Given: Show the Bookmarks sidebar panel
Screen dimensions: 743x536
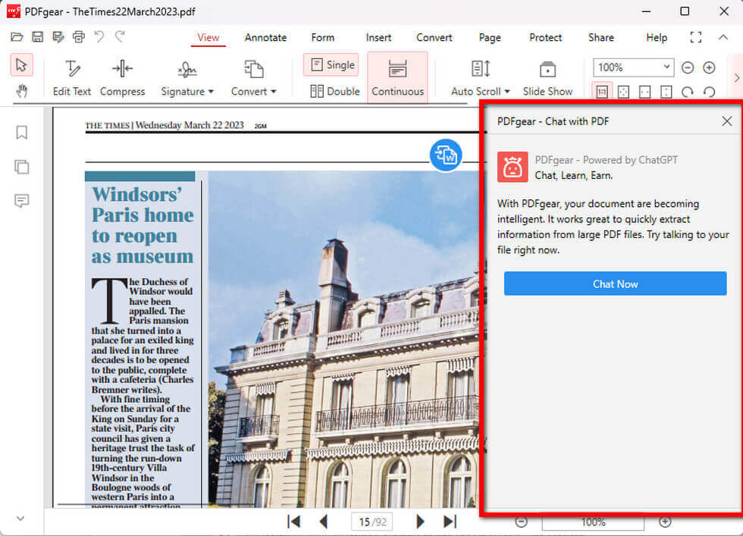Looking at the screenshot, I should coord(22,132).
